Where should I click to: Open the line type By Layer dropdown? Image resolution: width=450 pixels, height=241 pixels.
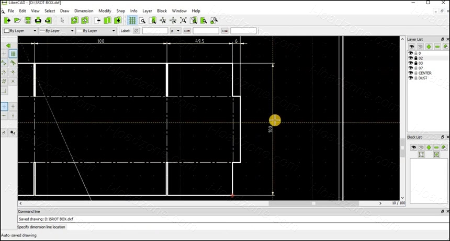[x=96, y=31]
